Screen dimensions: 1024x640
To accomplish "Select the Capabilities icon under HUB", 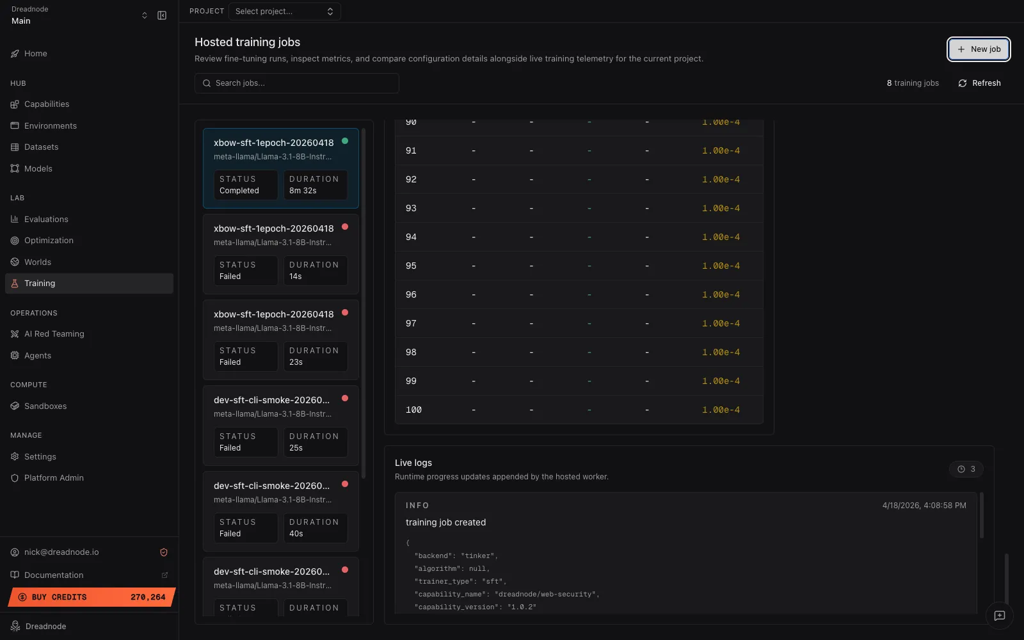I will 15,104.
